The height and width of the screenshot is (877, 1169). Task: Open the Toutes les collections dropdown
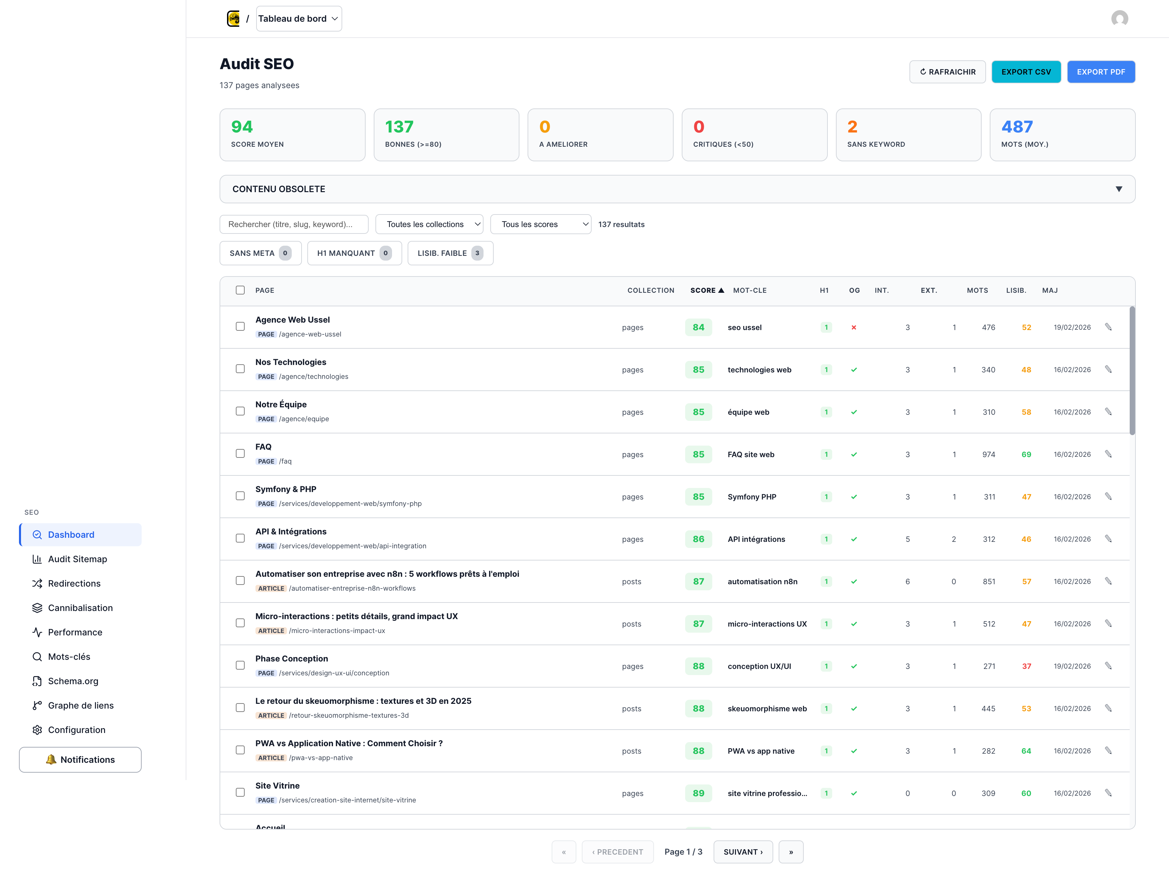click(x=429, y=224)
